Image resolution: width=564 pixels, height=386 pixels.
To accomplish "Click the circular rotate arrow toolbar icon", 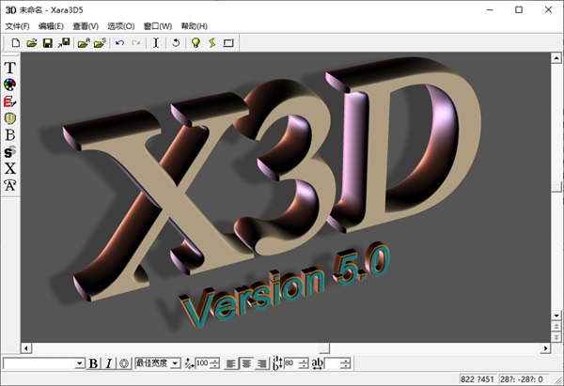I will [176, 43].
